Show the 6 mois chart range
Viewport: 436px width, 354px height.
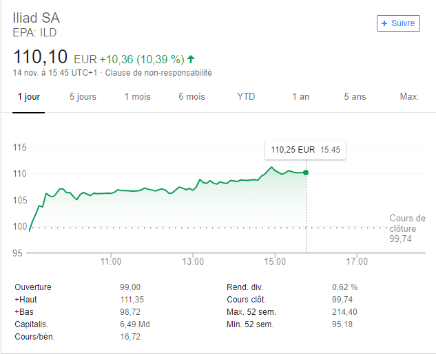click(191, 97)
